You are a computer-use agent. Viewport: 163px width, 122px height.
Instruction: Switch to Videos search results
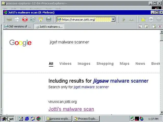click(65, 64)
